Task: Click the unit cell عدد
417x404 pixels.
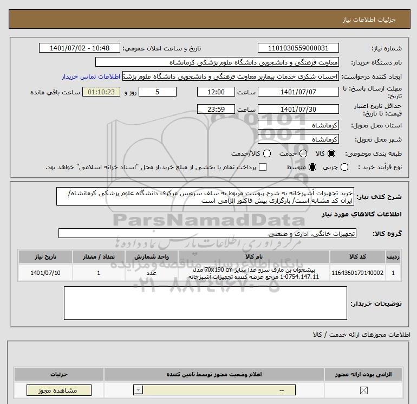Action: pyautogui.click(x=151, y=273)
